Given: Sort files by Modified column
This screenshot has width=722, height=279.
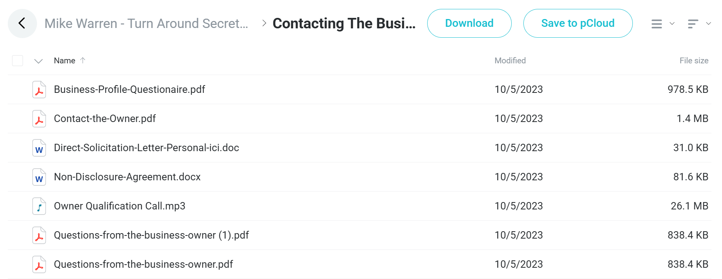Looking at the screenshot, I should click(x=510, y=61).
